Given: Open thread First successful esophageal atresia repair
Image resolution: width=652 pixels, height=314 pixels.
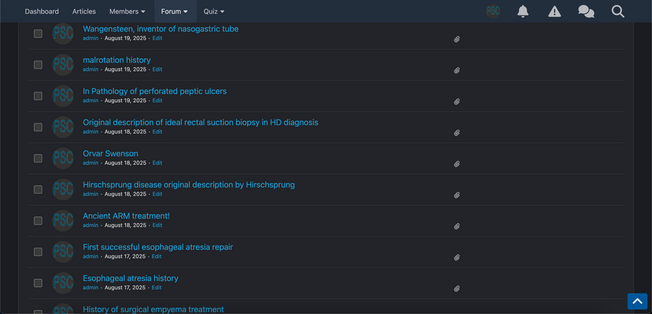Looking at the screenshot, I should click(158, 247).
